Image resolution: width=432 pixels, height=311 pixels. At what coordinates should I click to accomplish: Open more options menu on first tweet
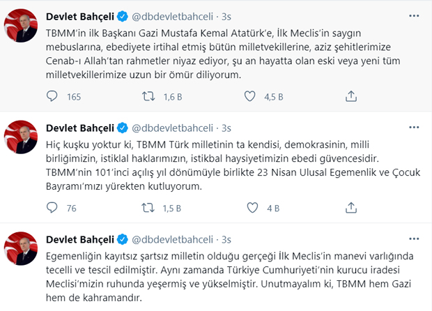(414, 16)
